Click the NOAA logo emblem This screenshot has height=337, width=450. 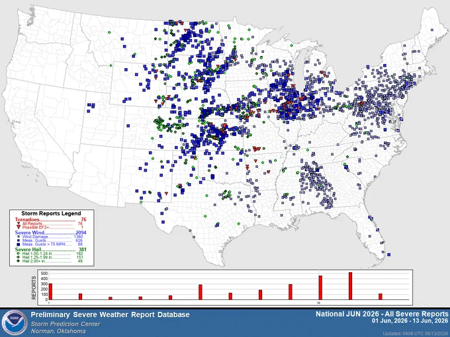(x=15, y=322)
